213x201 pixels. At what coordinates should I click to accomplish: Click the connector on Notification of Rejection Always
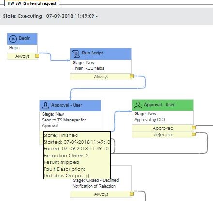click(132, 194)
